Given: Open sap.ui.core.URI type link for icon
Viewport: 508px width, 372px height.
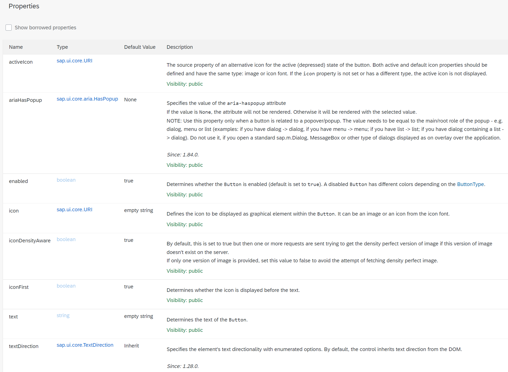Looking at the screenshot, I should [74, 210].
